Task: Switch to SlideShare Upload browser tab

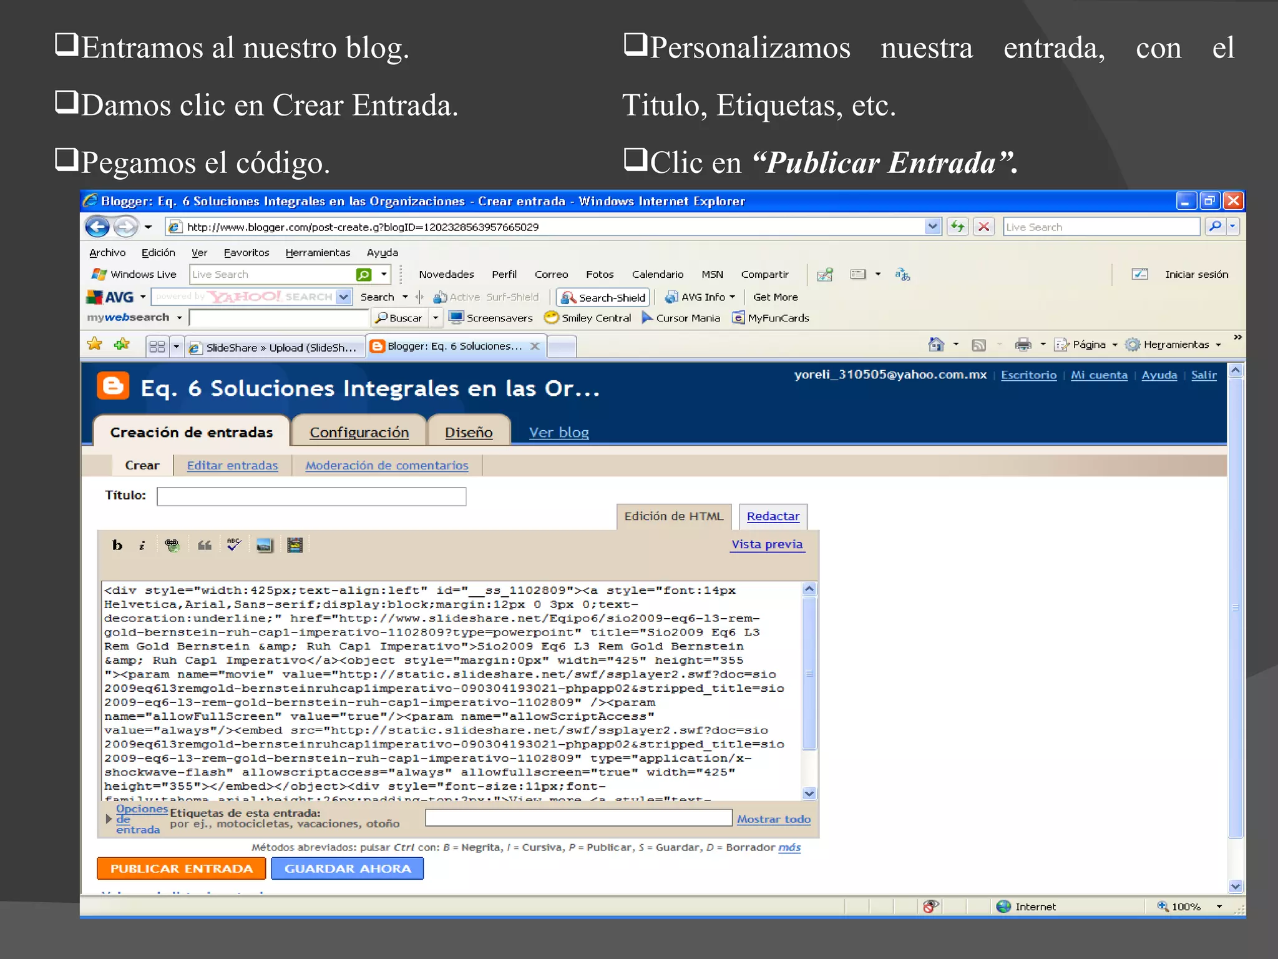Action: click(275, 347)
